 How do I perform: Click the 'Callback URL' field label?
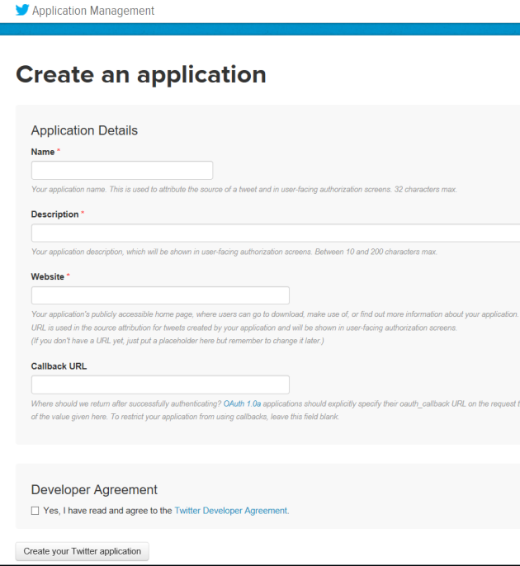[59, 366]
